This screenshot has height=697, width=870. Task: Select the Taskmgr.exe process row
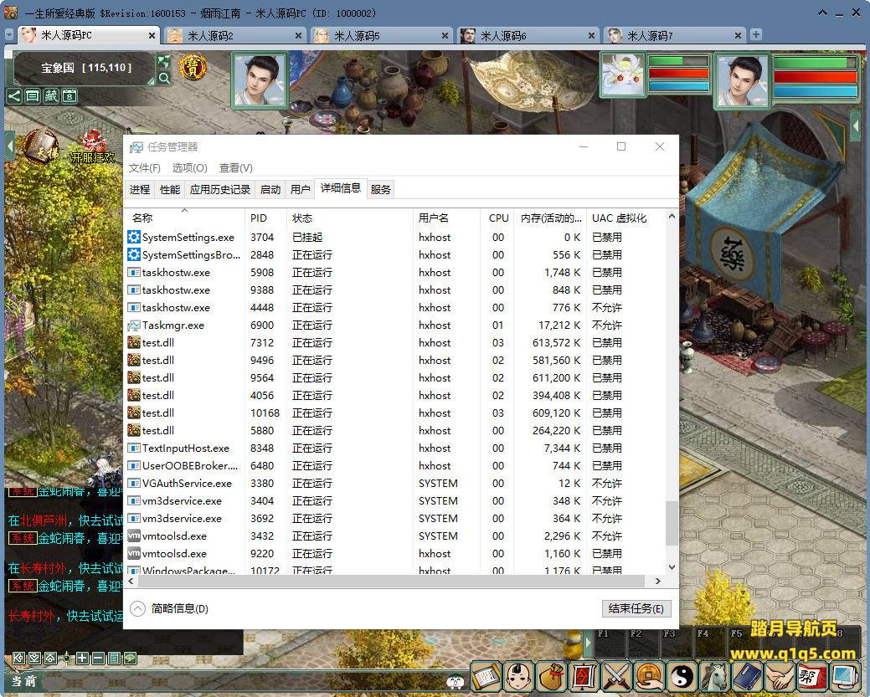pos(172,325)
